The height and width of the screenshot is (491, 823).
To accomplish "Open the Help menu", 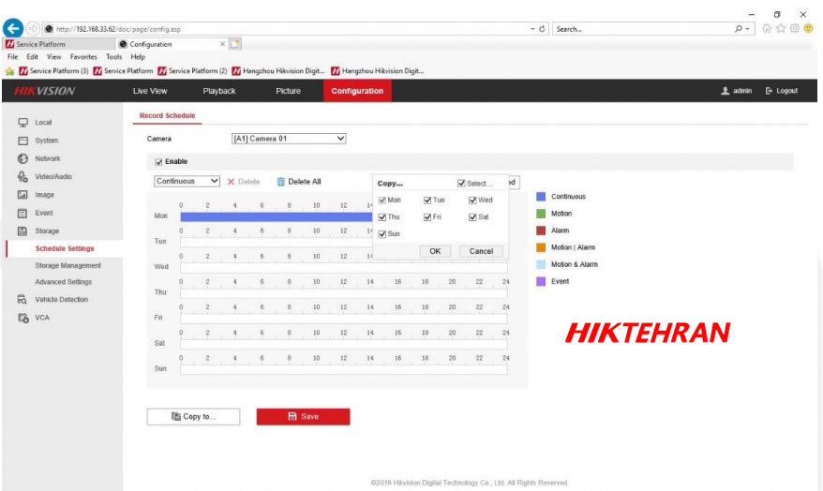I will click(x=138, y=56).
